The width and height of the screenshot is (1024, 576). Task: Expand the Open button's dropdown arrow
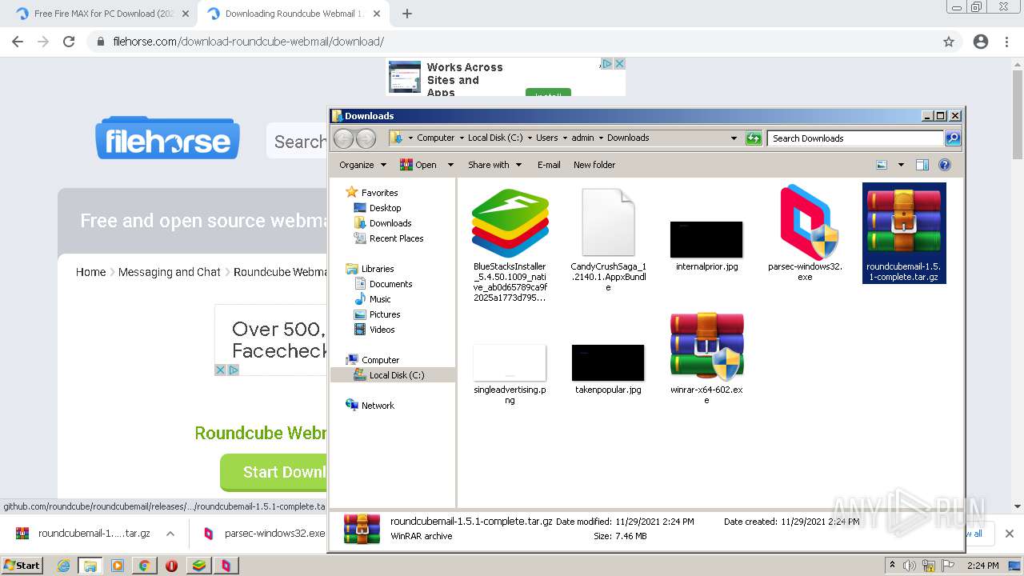(x=450, y=165)
